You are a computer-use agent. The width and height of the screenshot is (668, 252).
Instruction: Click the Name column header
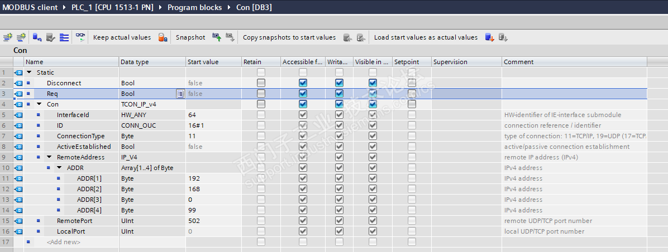tap(71, 62)
